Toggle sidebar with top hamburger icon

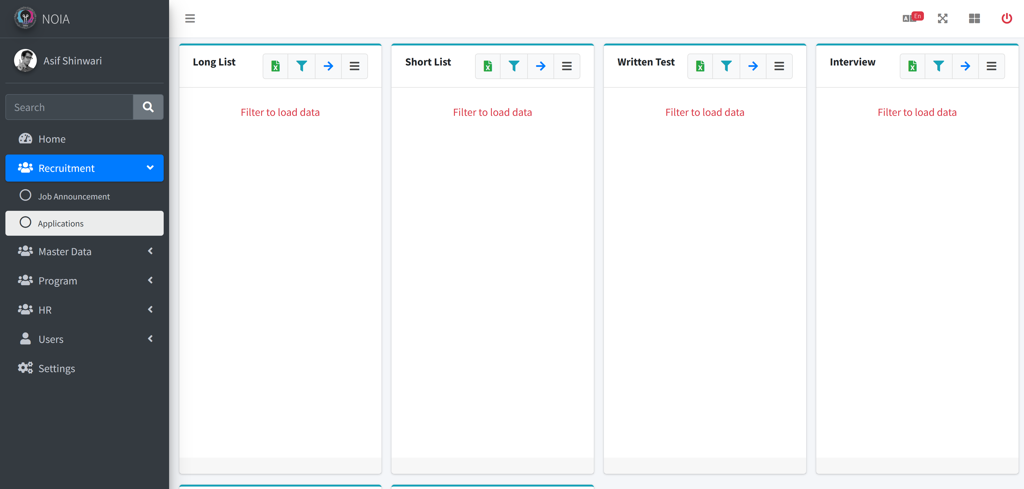(x=190, y=18)
